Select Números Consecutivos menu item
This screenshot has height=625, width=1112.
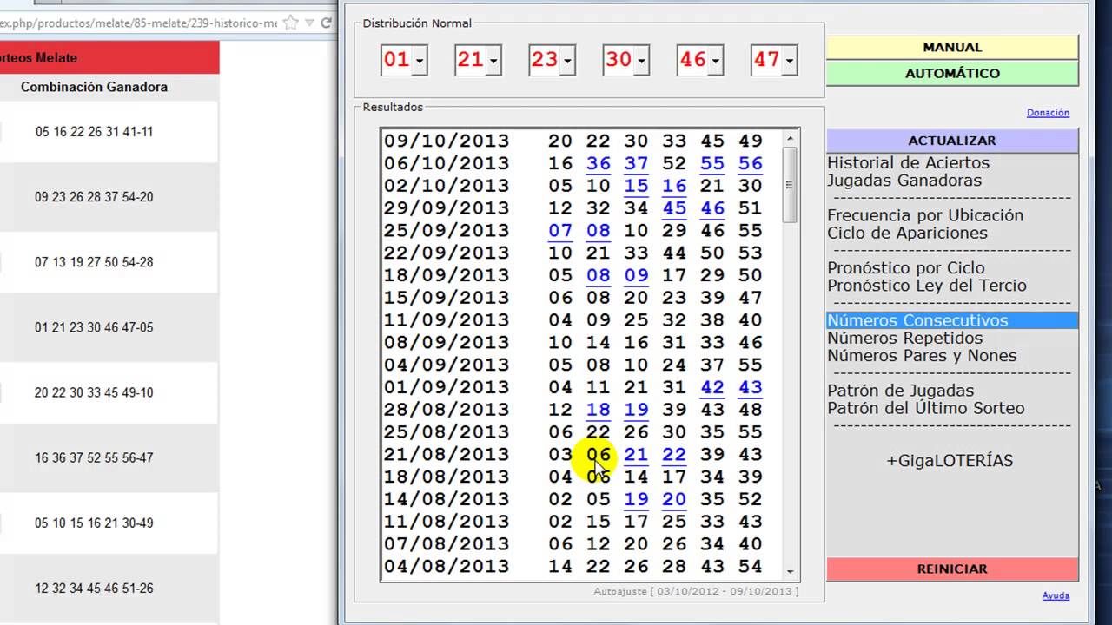pos(952,320)
